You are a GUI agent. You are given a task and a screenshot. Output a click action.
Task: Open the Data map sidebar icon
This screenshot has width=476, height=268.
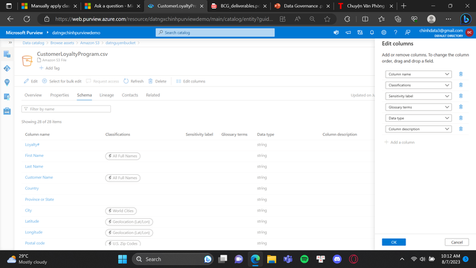pos(7,68)
